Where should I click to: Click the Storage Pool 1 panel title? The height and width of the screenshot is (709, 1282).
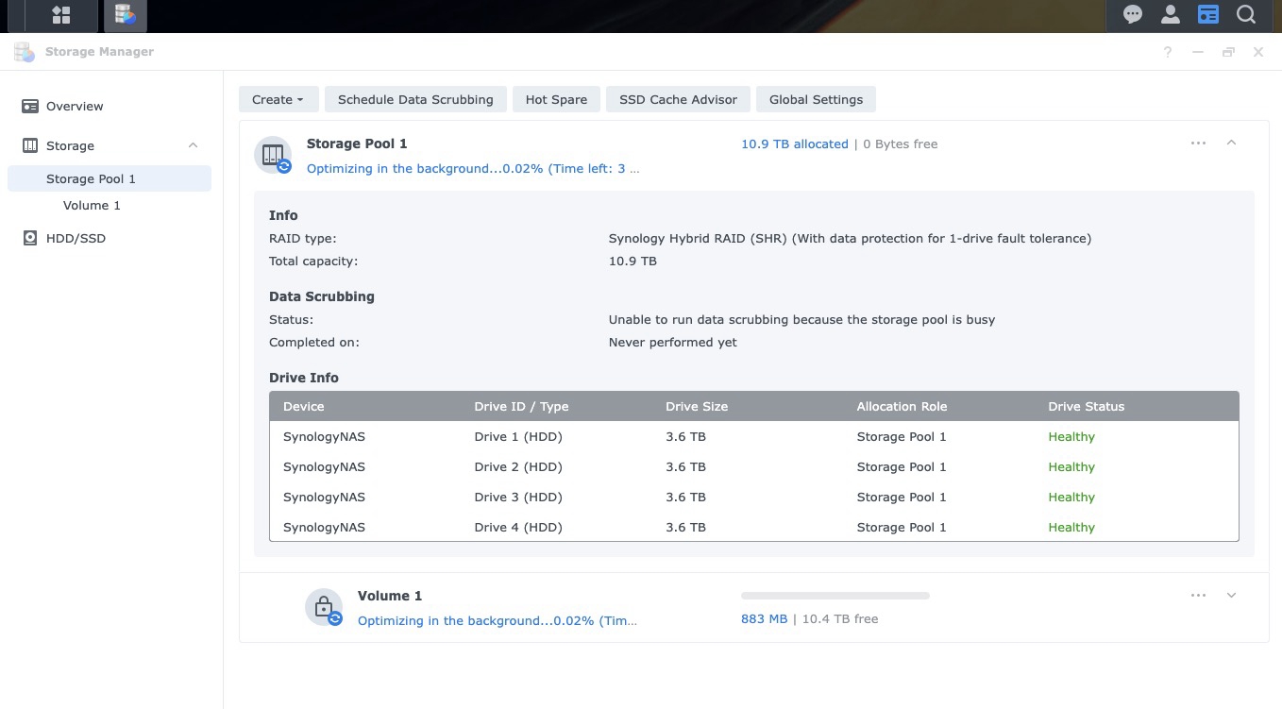357,143
